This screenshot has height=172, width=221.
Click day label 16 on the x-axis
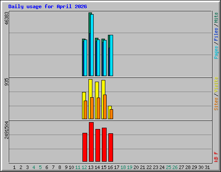tap(110, 167)
